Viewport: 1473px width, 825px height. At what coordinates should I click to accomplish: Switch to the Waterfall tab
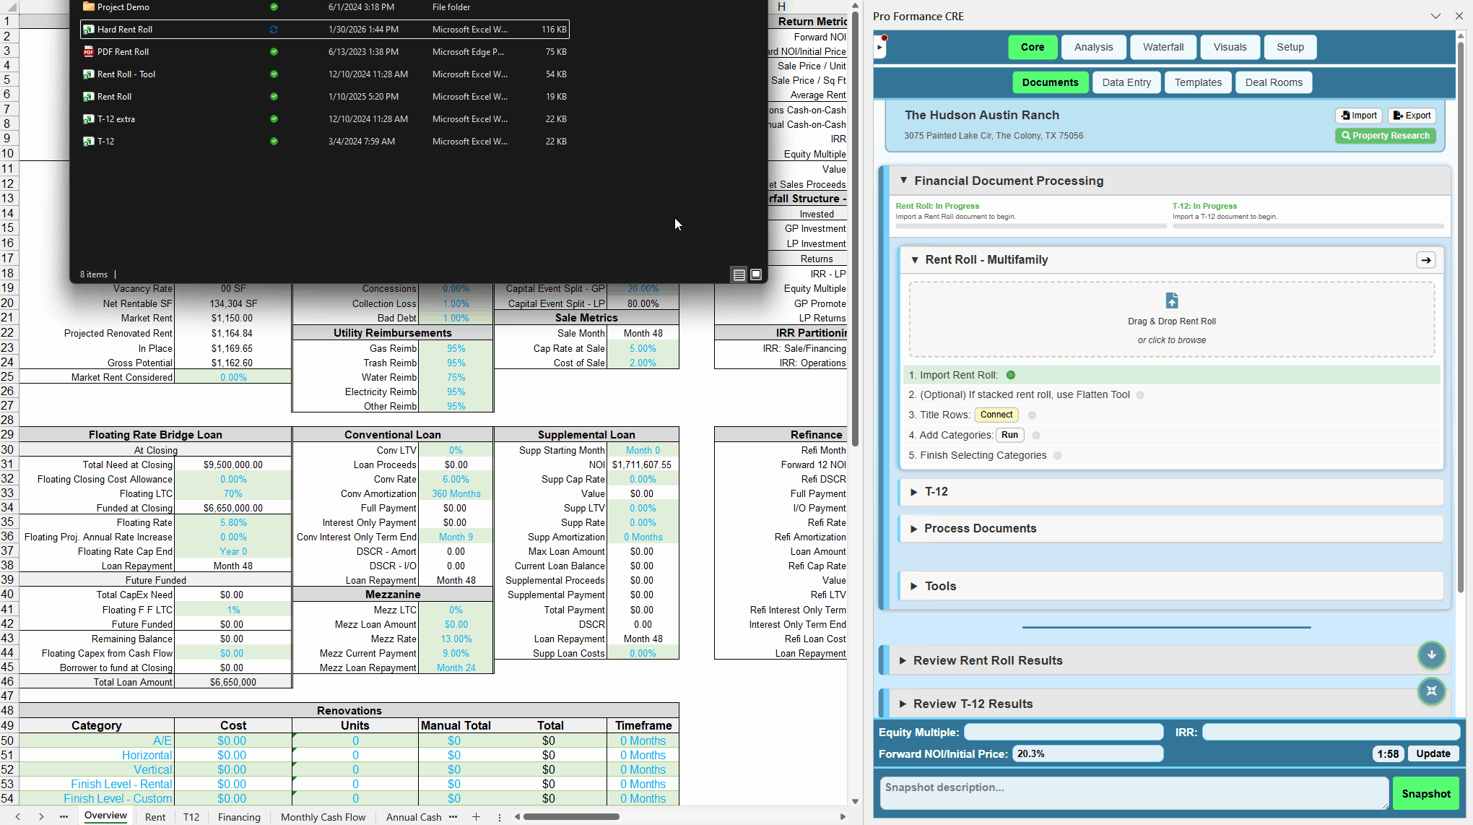click(1163, 47)
